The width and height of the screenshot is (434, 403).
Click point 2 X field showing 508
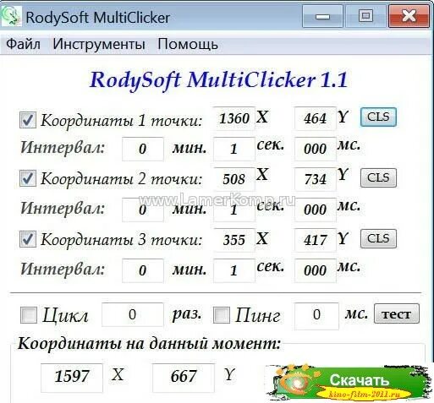(234, 179)
